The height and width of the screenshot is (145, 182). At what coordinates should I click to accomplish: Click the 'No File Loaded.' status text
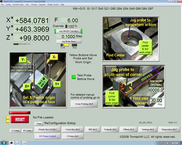click(43, 117)
